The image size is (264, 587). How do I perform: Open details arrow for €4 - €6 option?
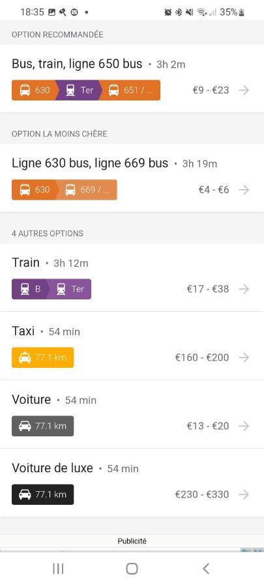(x=244, y=190)
